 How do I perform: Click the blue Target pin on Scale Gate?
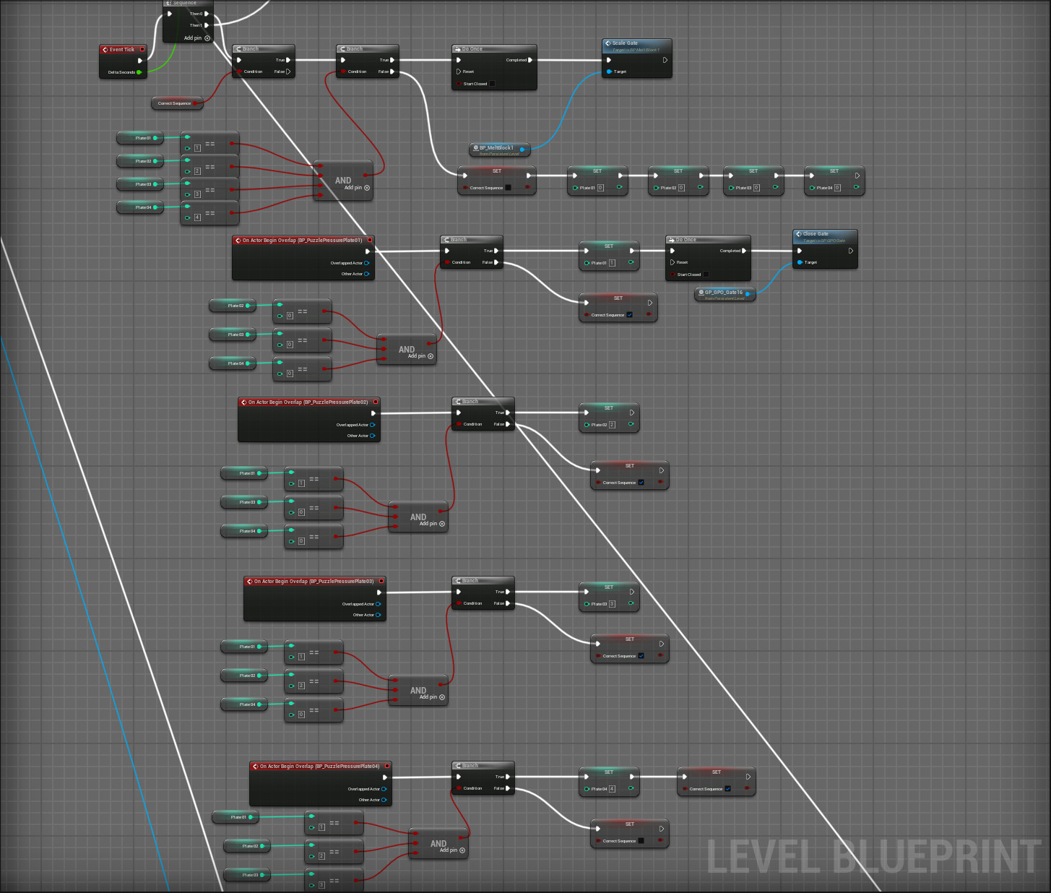[609, 72]
